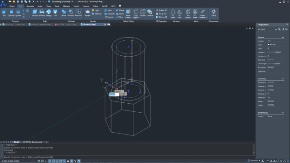
Task: Close the Drawing1.dwg document tab
Action: coord(105,24)
